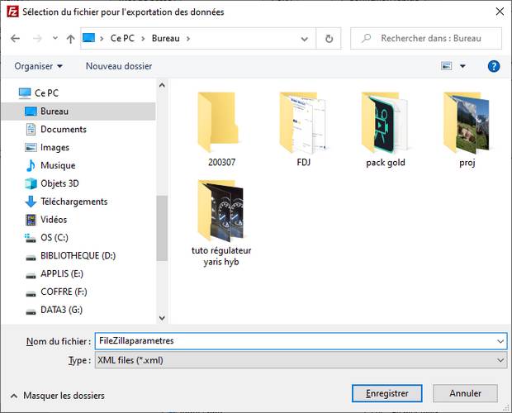Change view layout icon

pyautogui.click(x=447, y=66)
